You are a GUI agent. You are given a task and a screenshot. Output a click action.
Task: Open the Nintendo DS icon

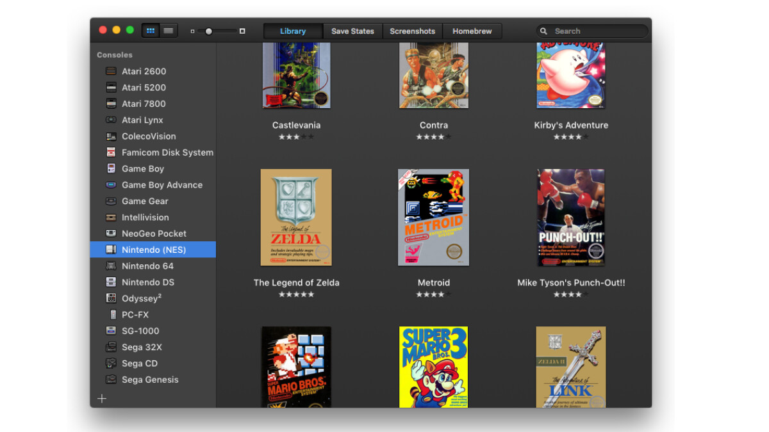coord(112,282)
